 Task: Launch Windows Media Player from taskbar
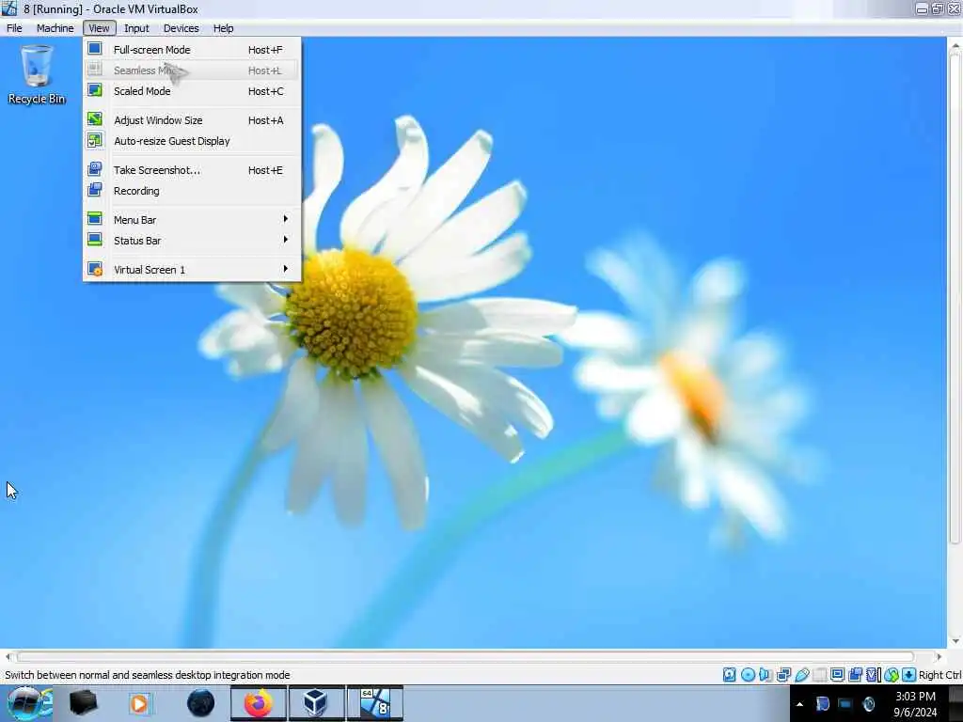coord(139,703)
